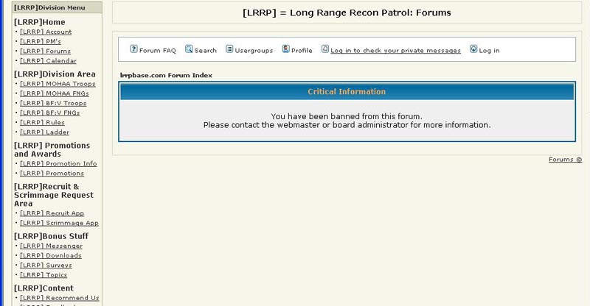Screen dimensions: 590x306
Task: Click the [LRRP]Division Menu title bar
Action: pos(57,7)
